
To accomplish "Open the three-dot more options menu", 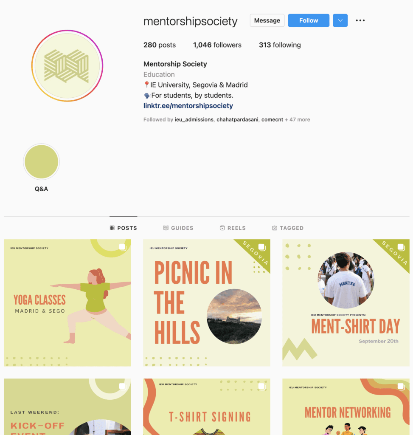I will pos(360,20).
